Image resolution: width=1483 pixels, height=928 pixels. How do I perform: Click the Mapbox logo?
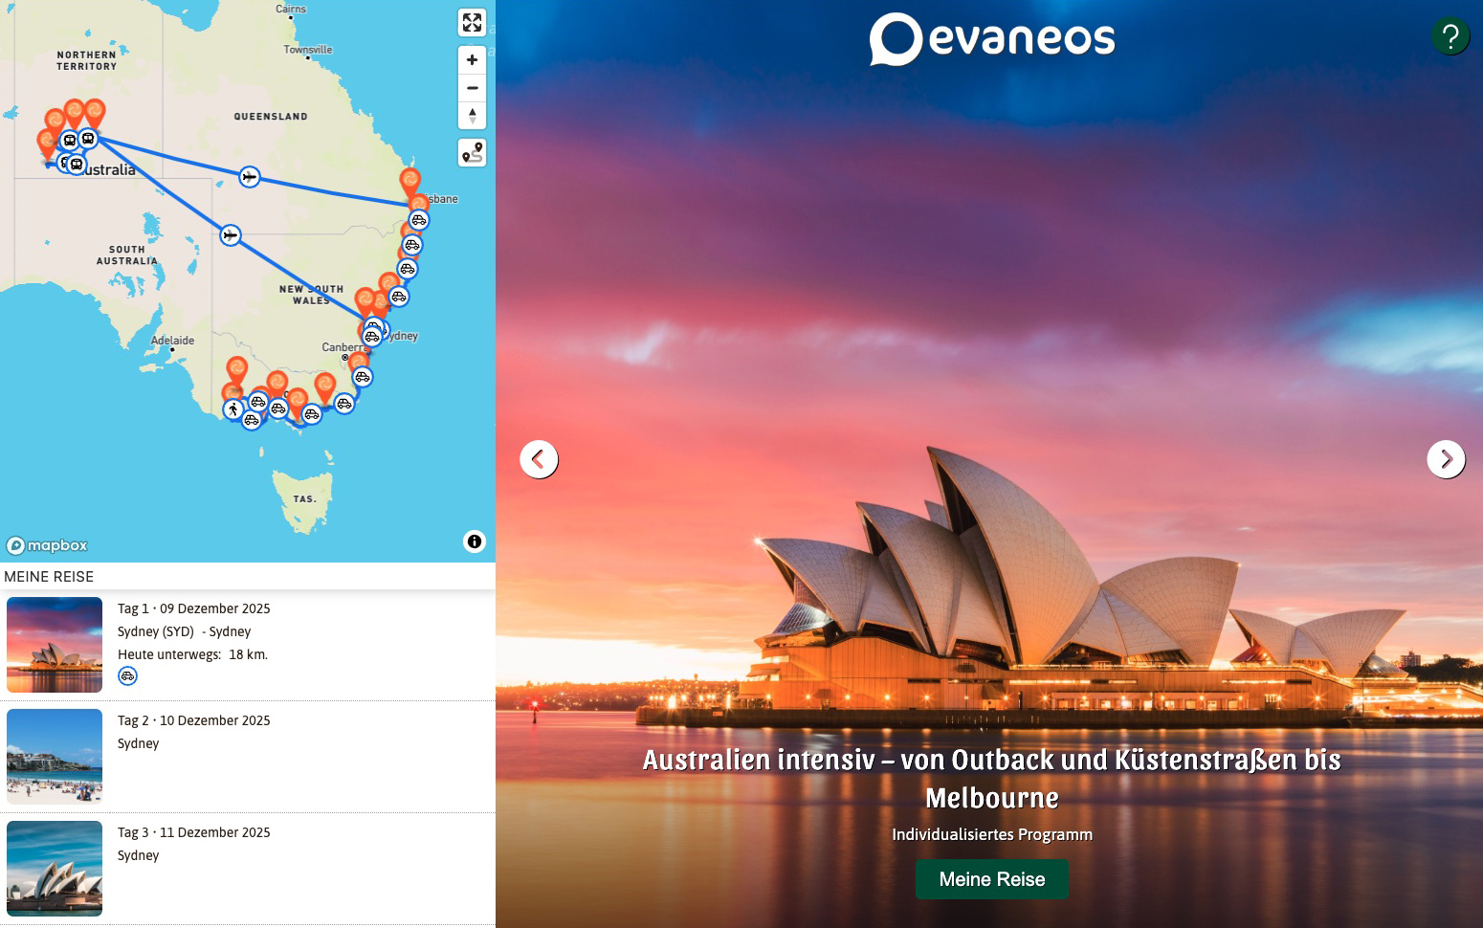(x=48, y=545)
